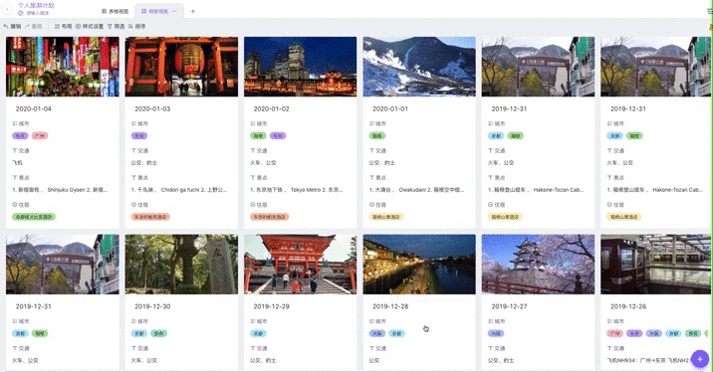
Task: Click the purple add-record floating button
Action: pyautogui.click(x=700, y=359)
